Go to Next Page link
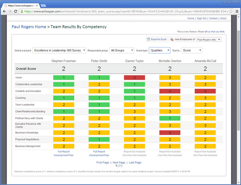The width and height of the screenshot is (241, 185). [119, 162]
